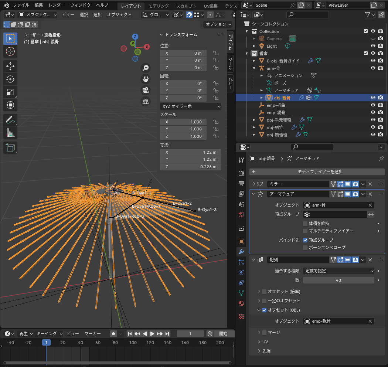Hide obj-柄竹 with its eye icon
Image resolution: width=388 pixels, height=367 pixels.
[373, 127]
